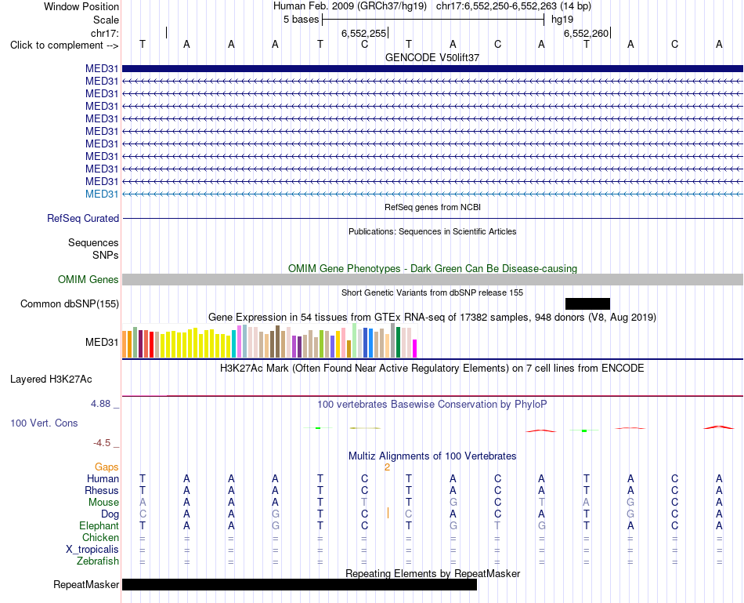Select the Zebrafish alignment row label

point(98,561)
